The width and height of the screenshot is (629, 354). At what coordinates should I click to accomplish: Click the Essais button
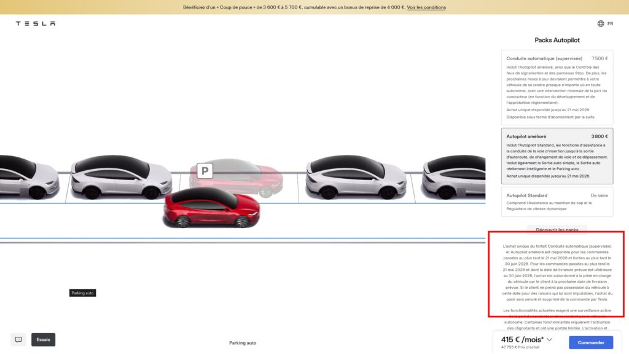[44, 339]
